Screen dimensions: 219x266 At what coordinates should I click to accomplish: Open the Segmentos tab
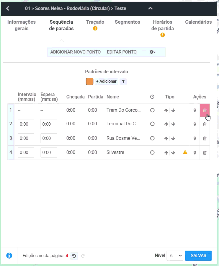point(128,22)
